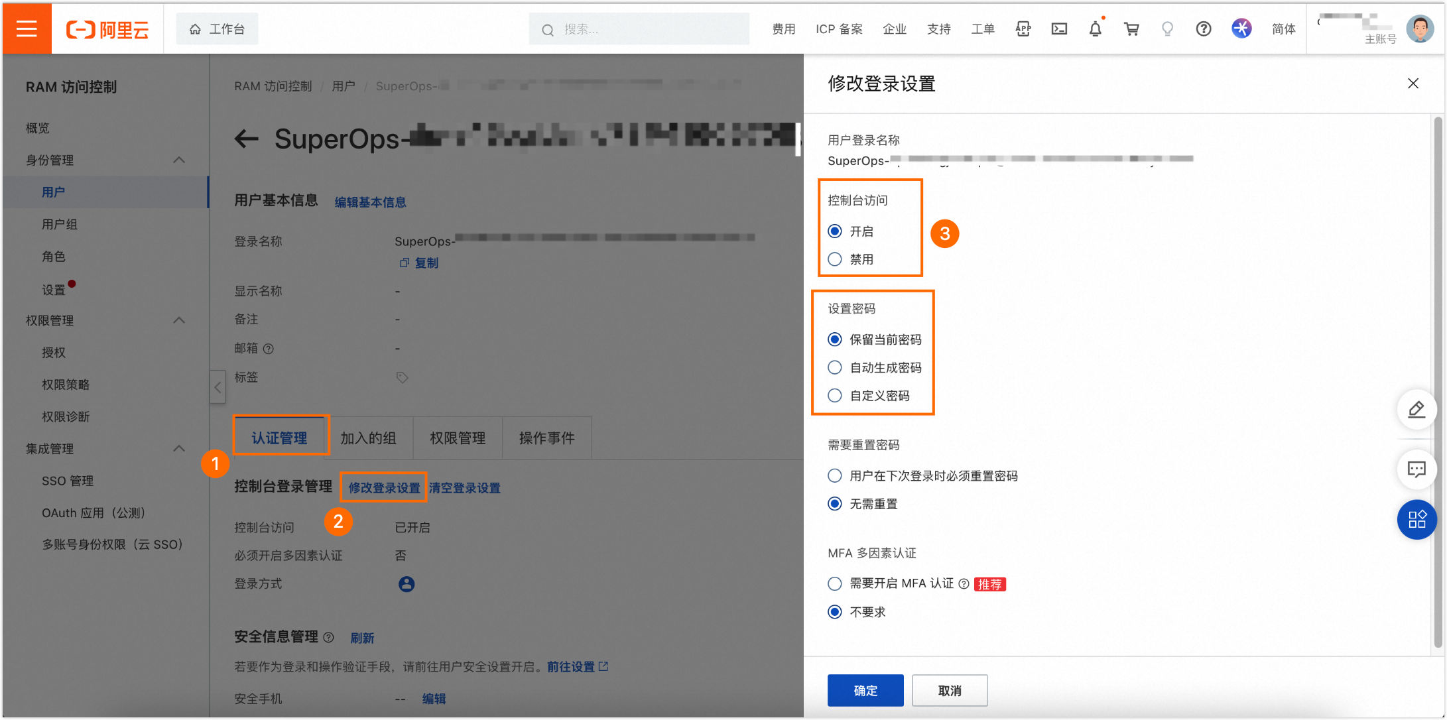Switch to the 操作事件 tab
1447x720 pixels.
pos(546,438)
